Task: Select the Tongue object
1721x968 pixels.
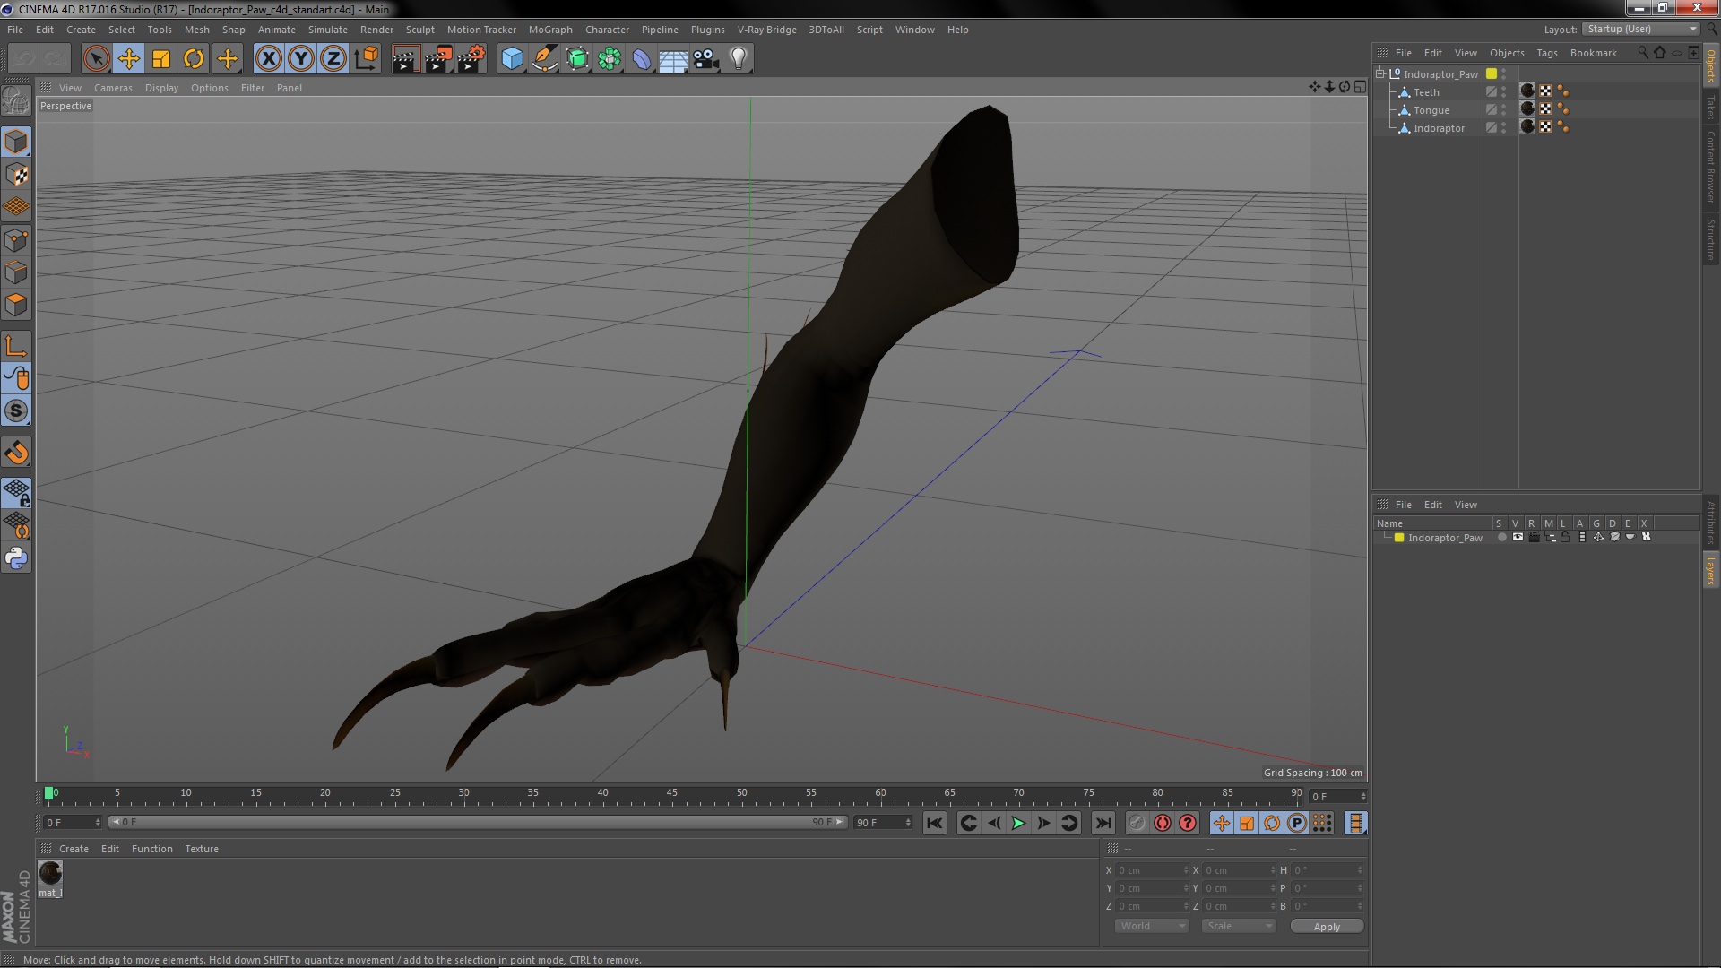Action: (x=1431, y=110)
